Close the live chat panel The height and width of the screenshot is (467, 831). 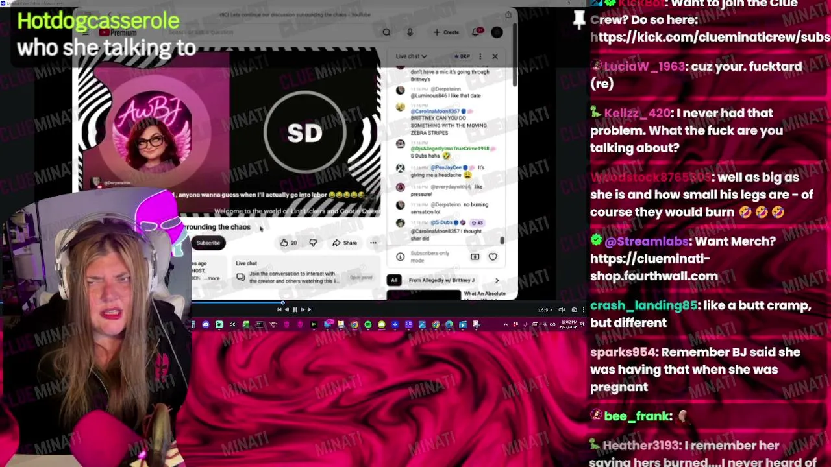click(x=495, y=56)
